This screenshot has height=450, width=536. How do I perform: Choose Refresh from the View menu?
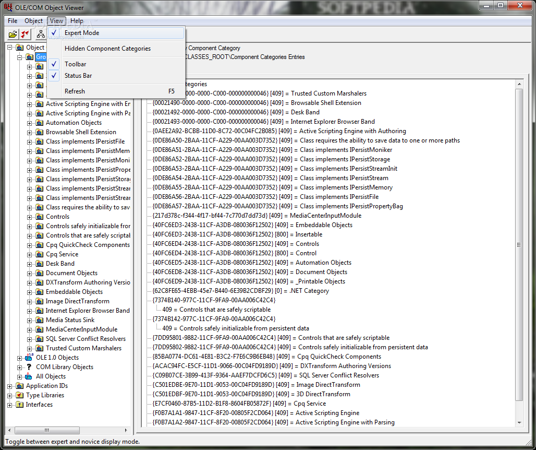[x=116, y=91]
